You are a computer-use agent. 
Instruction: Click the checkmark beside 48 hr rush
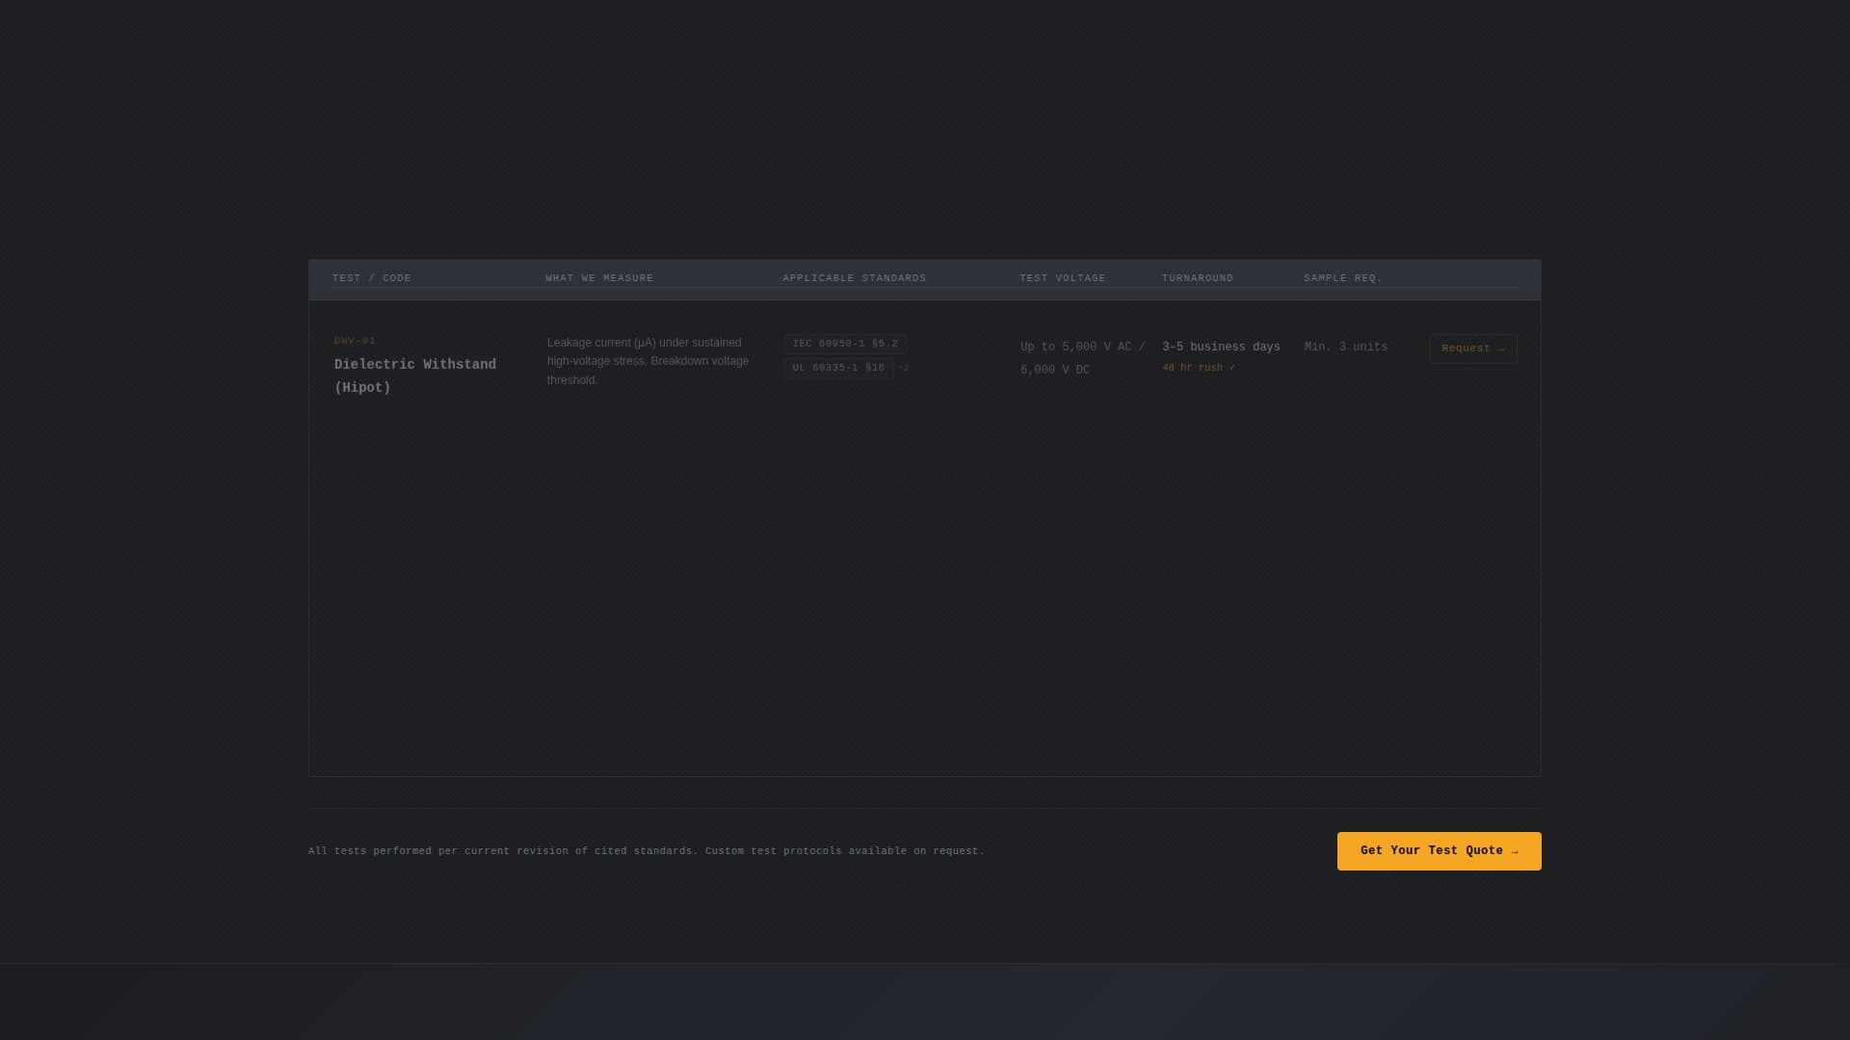pos(1232,367)
